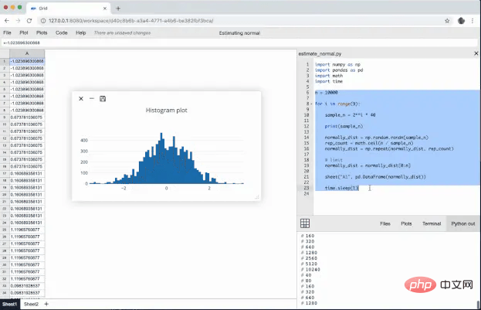This screenshot has width=481, height=310.
Task: Switch to the Terminal tab
Action: point(432,223)
